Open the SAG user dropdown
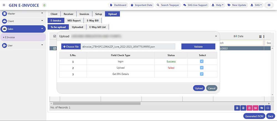The width and height of the screenshot is (277, 121). point(256,5)
